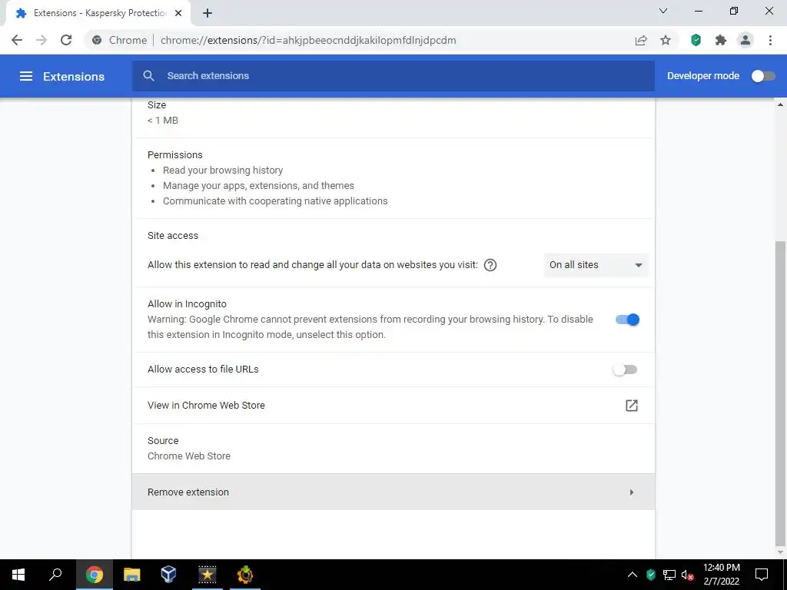Reload the extensions page
The width and height of the screenshot is (787, 590).
(x=66, y=40)
